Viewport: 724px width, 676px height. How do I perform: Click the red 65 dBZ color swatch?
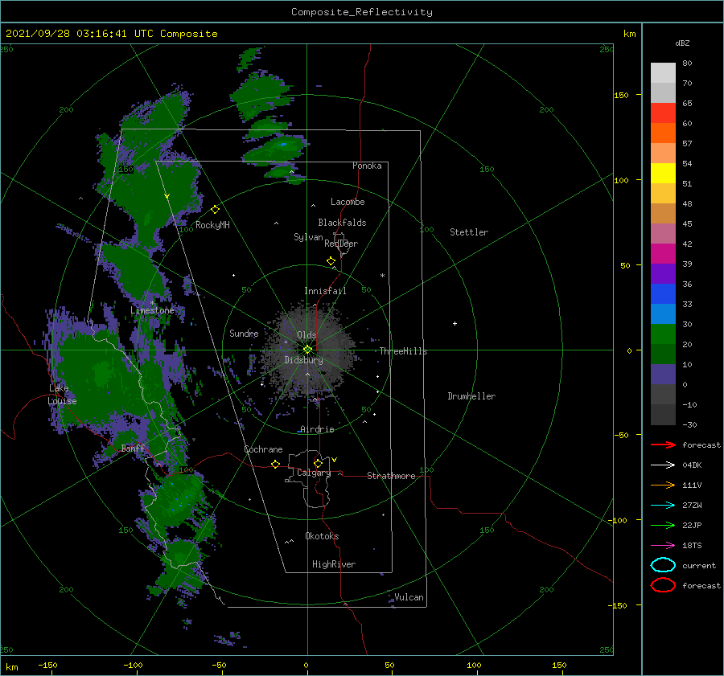click(663, 113)
